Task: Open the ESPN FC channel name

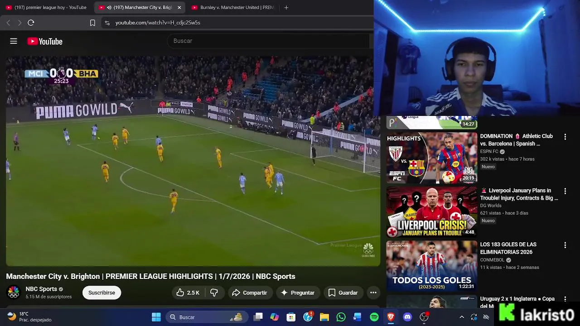Action: [x=489, y=152]
